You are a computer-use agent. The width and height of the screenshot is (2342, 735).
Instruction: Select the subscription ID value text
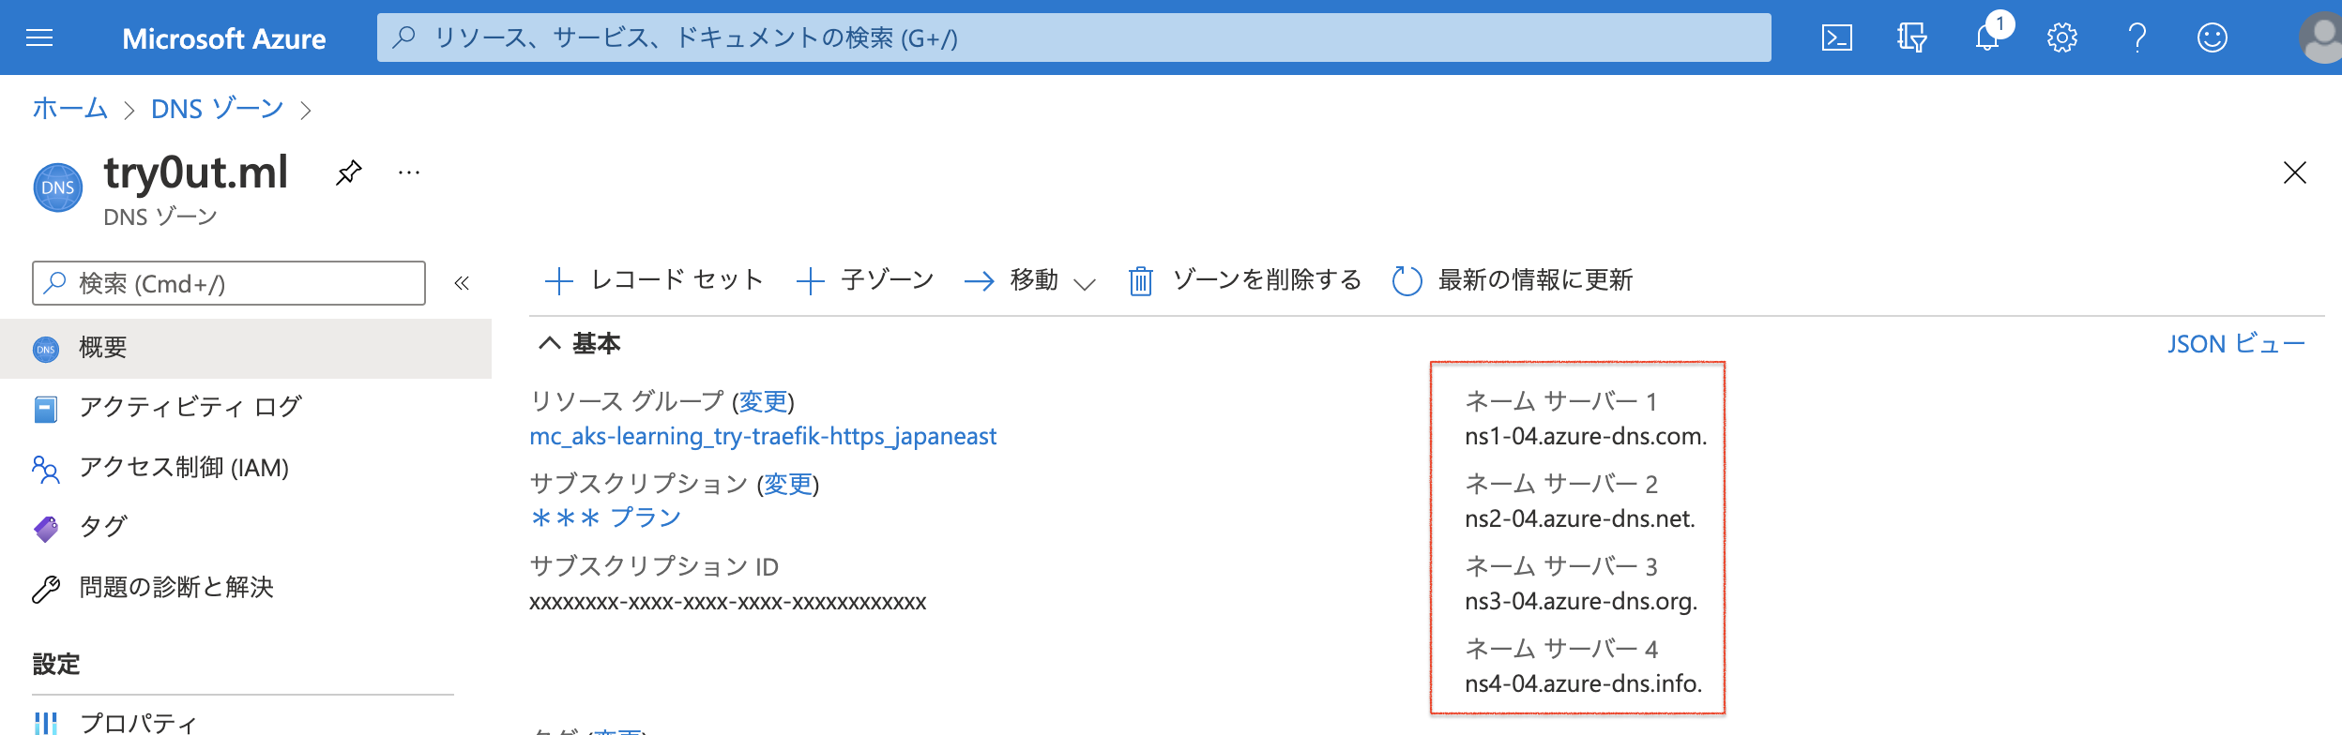[728, 602]
